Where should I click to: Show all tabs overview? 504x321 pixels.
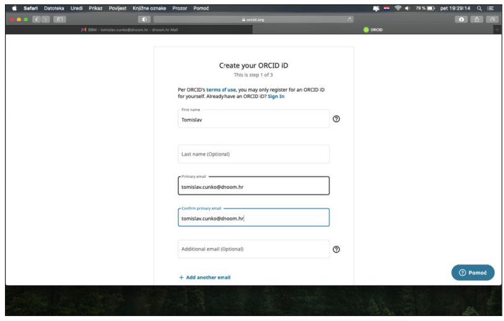pos(493,20)
